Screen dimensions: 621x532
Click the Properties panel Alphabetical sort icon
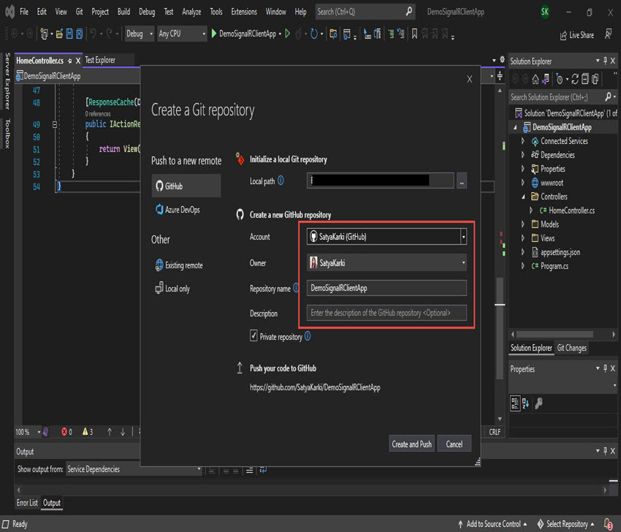click(x=525, y=403)
